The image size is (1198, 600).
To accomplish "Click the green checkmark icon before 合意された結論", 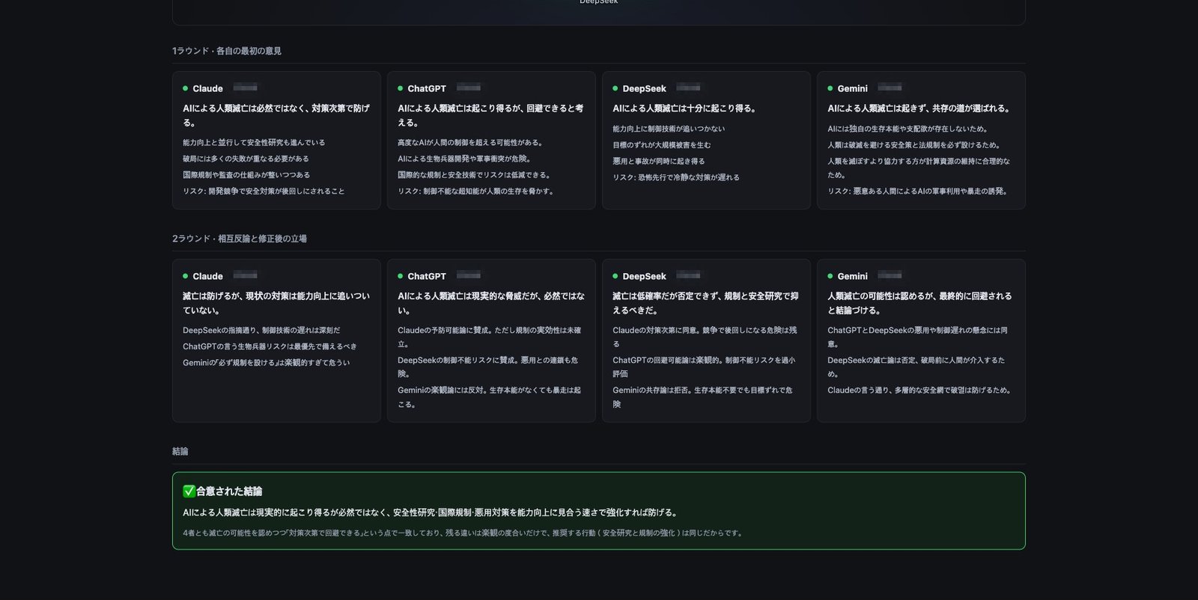I will (189, 492).
